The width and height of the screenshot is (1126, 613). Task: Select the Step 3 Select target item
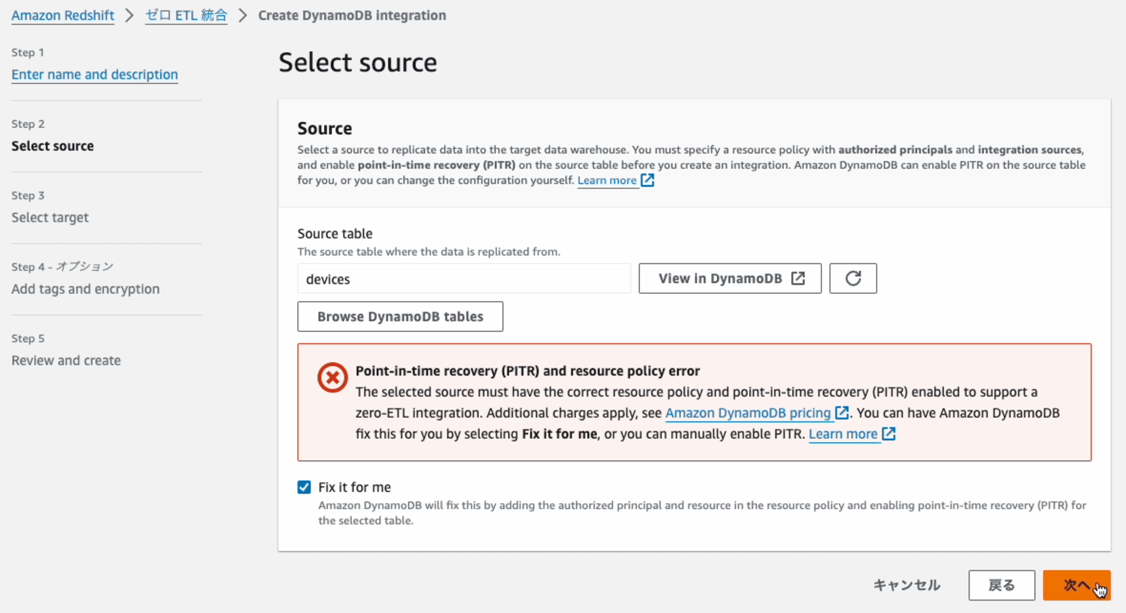pyautogui.click(x=50, y=217)
